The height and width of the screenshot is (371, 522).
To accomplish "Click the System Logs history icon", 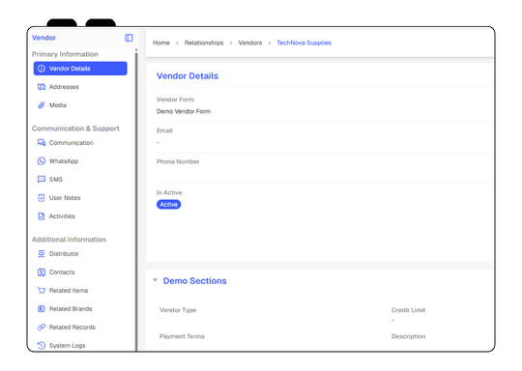I will pos(42,345).
